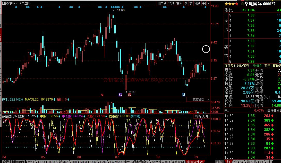This screenshot has width=281, height=163.
Task: Click the 设置 settings button
Action: 6,161
